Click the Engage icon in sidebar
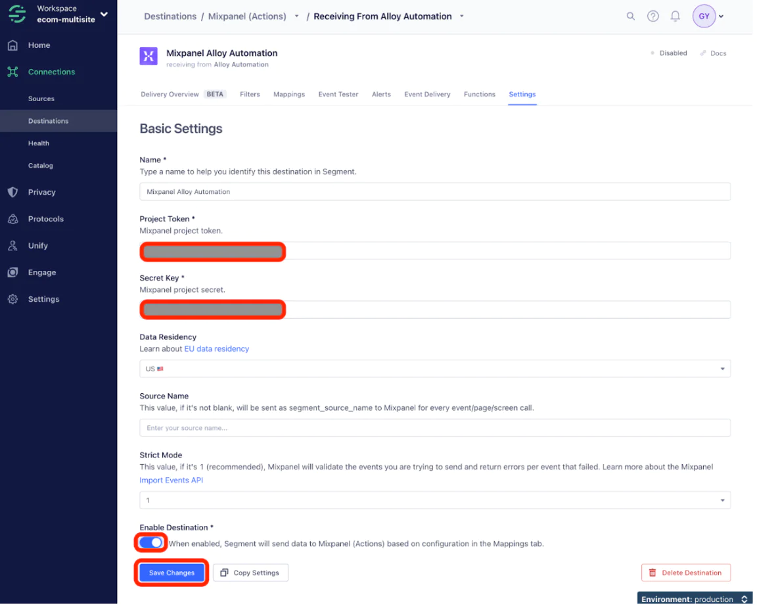 pyautogui.click(x=12, y=272)
